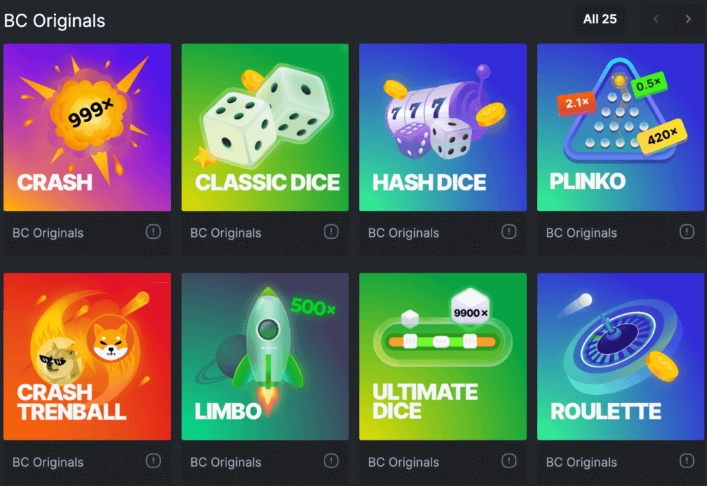707x486 pixels.
Task: Click BC Originals provider link under Plinko
Action: [581, 233]
